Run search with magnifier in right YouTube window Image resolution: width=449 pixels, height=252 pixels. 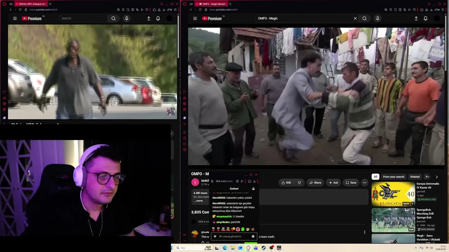[x=364, y=18]
